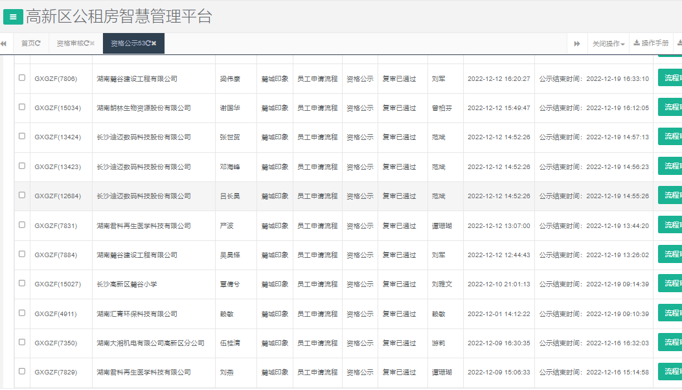Check the checkbox for GXGZF(7806)
The height and width of the screenshot is (390, 682).
click(21, 78)
